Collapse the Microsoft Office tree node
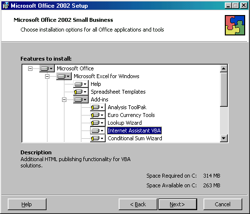The image size is (250, 214). click(30, 68)
